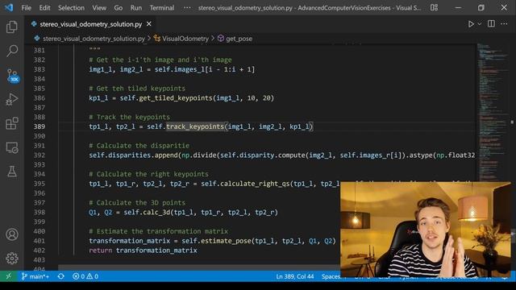Open the Explorer view in the activity bar
The height and width of the screenshot is (290, 516).
click(12, 27)
